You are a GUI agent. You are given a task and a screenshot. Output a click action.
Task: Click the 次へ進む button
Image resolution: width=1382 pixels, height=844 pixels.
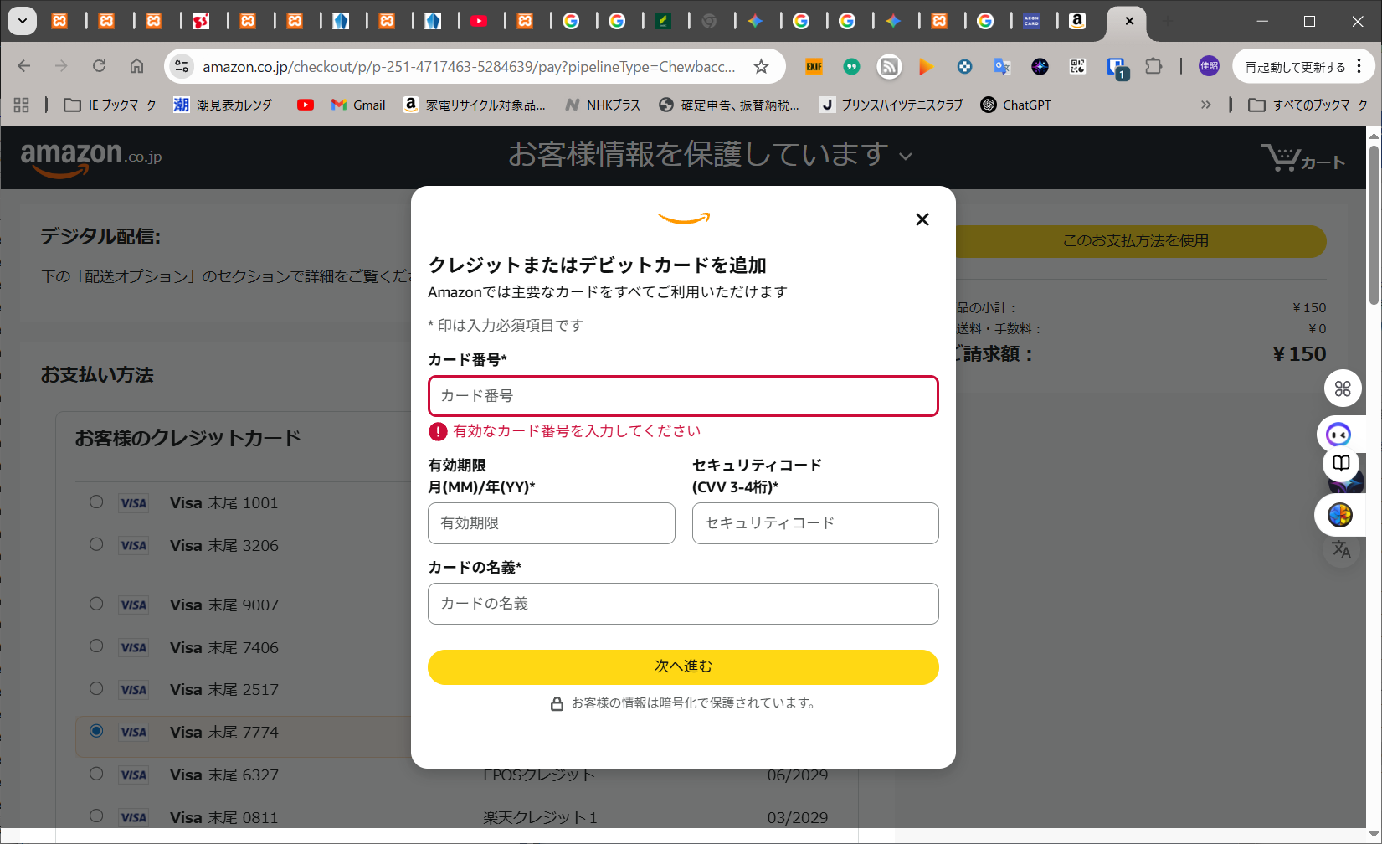(683, 666)
